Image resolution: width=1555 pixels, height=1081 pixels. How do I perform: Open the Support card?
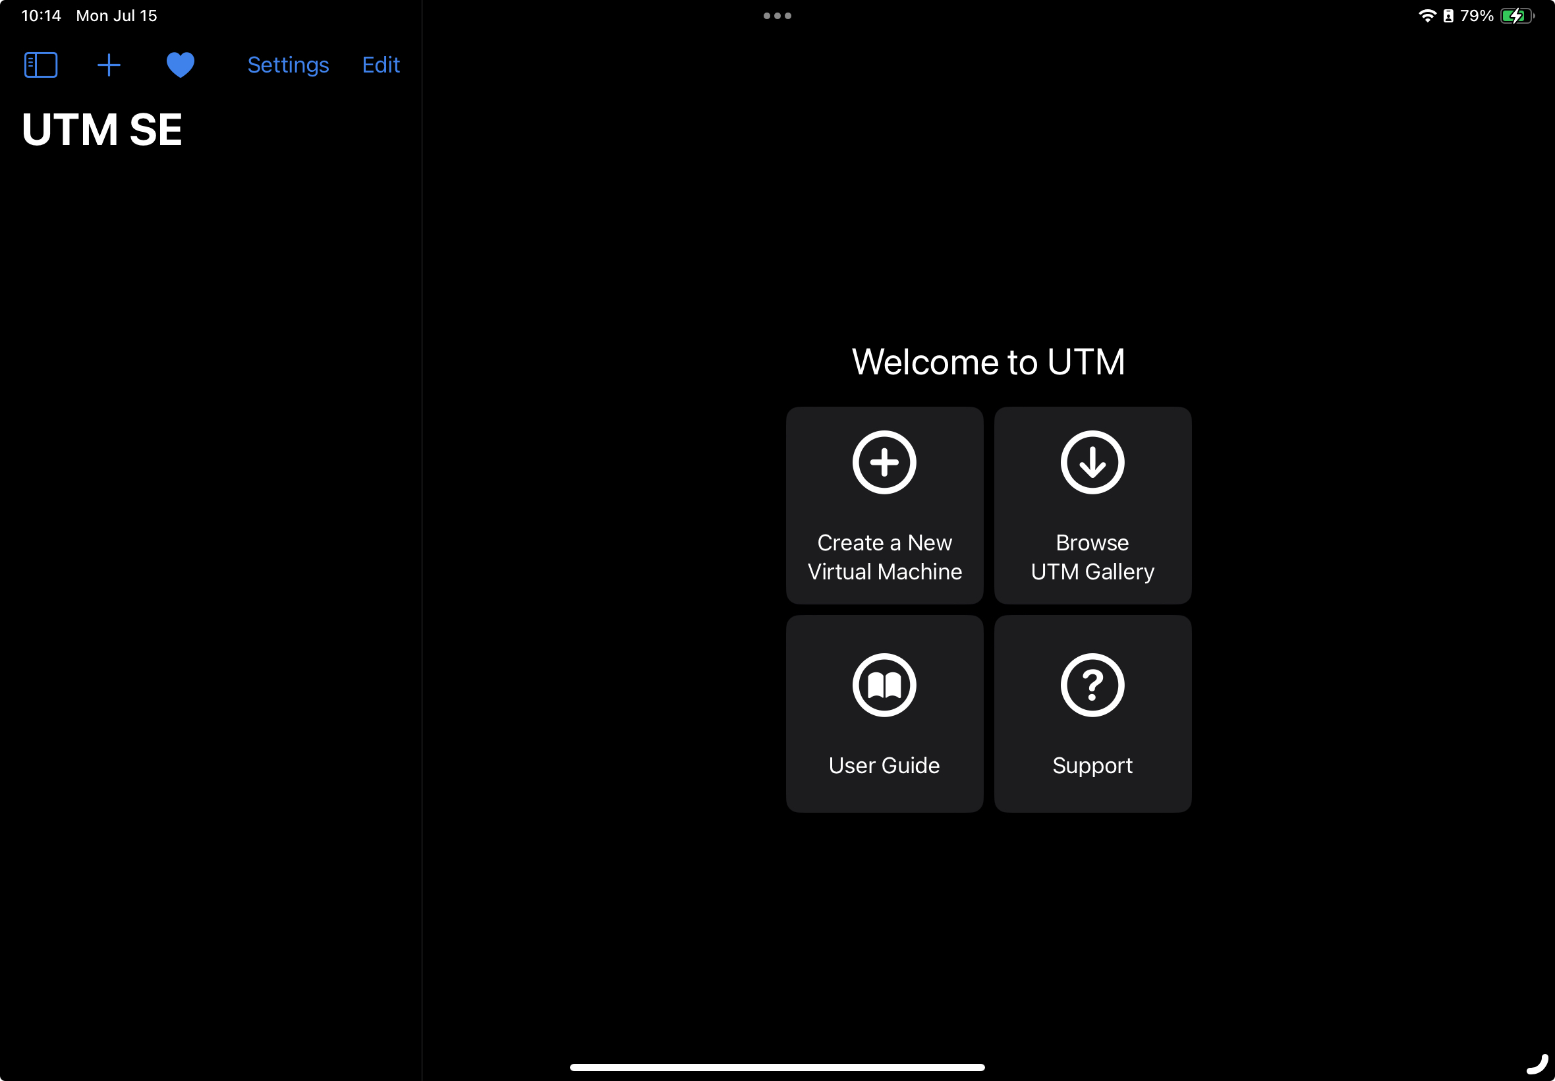point(1092,714)
